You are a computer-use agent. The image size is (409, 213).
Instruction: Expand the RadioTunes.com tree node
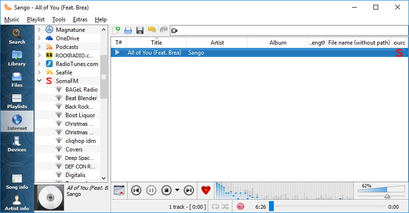[x=39, y=64]
